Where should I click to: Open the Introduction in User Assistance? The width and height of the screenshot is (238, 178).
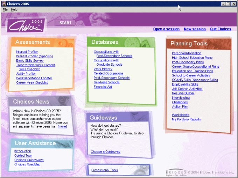click(23, 151)
